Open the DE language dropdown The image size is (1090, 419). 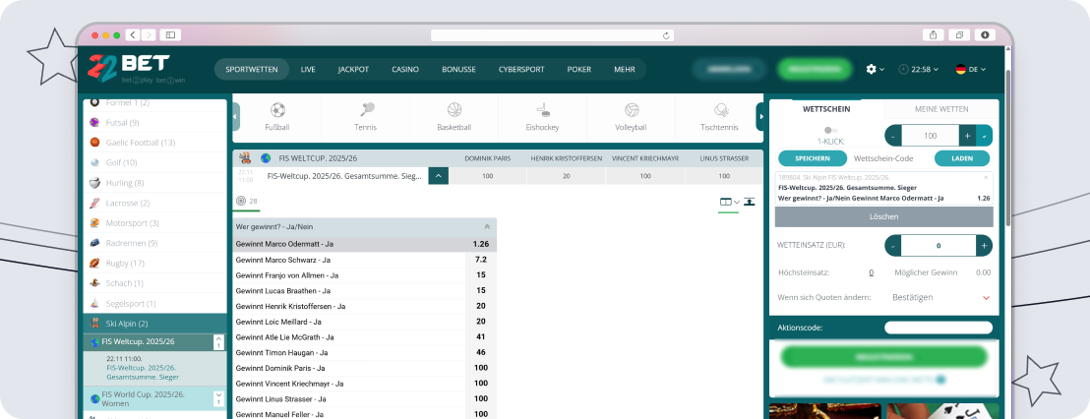pyautogui.click(x=970, y=69)
